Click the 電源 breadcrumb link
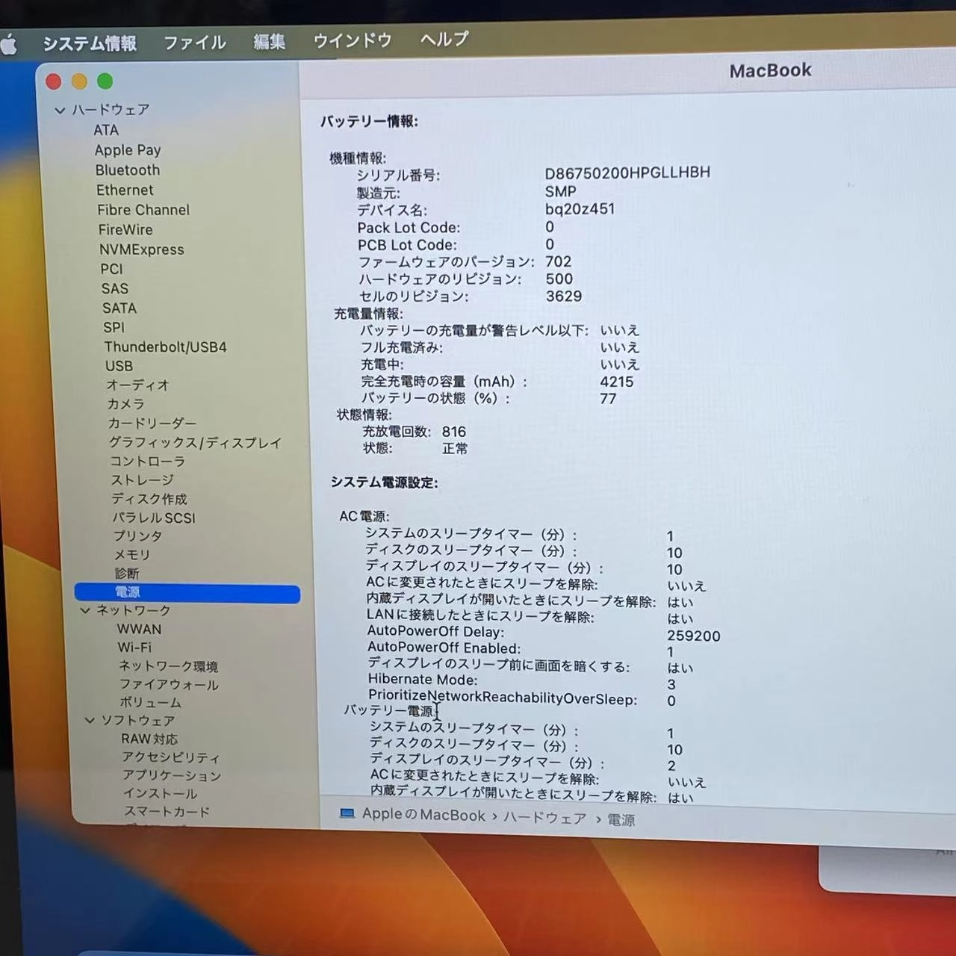Image resolution: width=956 pixels, height=956 pixels. pos(624,820)
